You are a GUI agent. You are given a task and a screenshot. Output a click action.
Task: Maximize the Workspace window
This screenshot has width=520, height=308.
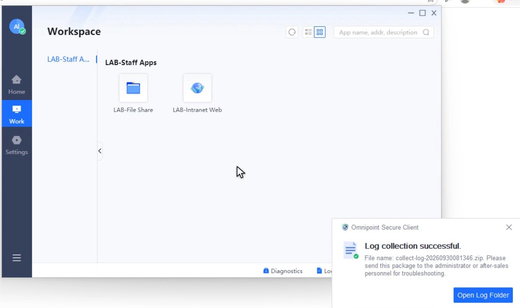[422, 13]
